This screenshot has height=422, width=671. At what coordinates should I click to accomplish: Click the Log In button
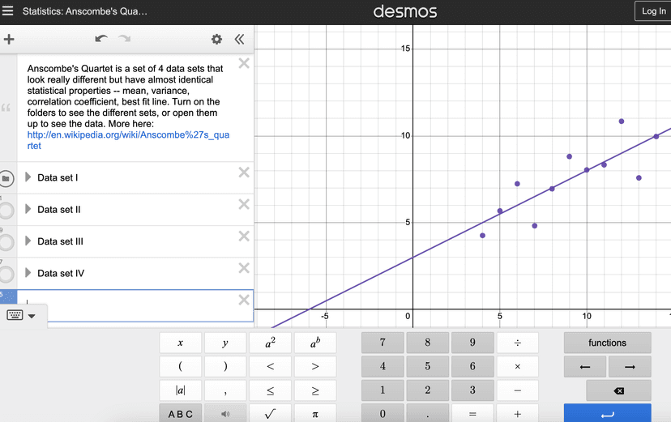(x=653, y=11)
